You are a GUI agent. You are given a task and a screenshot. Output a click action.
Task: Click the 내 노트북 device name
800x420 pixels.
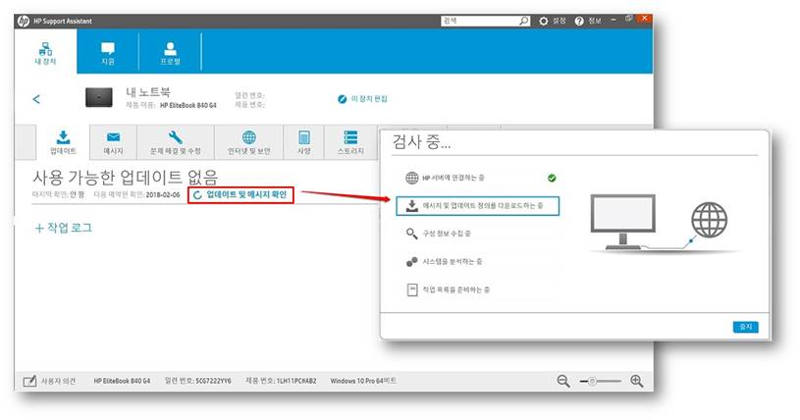(x=148, y=92)
